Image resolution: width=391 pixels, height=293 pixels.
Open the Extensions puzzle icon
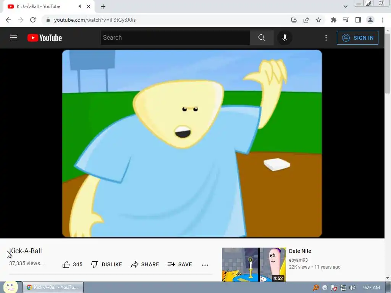tap(333, 20)
